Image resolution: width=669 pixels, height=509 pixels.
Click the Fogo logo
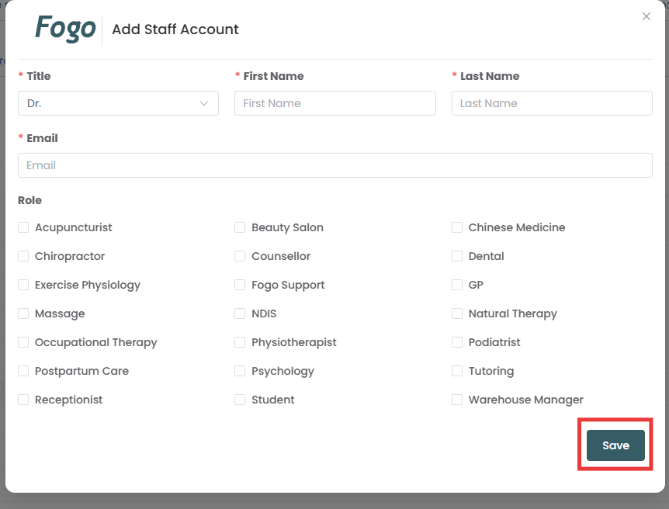[x=65, y=29]
